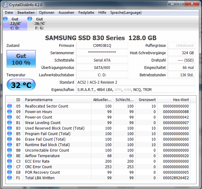Viewport: 202px width, 189px height.
Task: Click the Drehzahl value ---- (SSD)
Action: pyautogui.click(x=181, y=60)
